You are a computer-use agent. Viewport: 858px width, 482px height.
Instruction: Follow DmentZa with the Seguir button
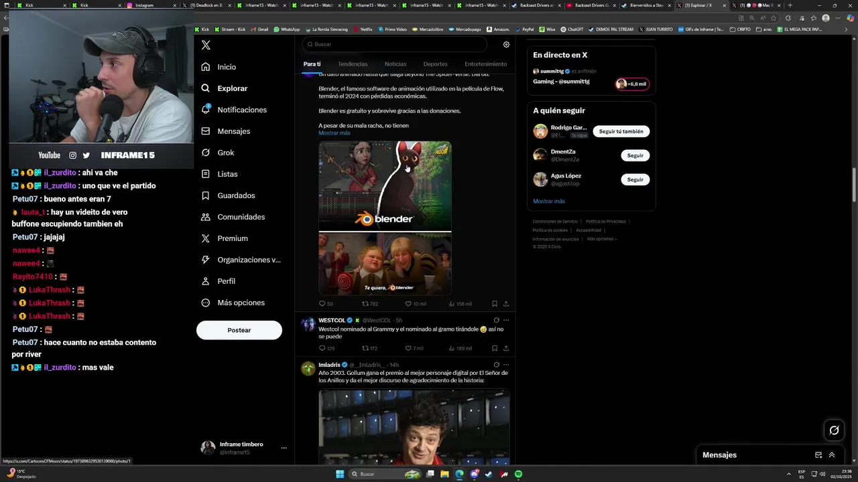635,155
